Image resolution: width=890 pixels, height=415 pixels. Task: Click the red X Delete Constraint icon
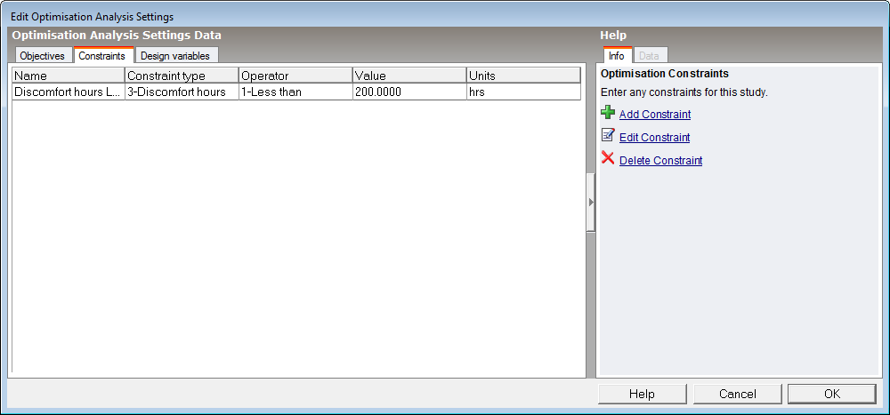(x=608, y=159)
